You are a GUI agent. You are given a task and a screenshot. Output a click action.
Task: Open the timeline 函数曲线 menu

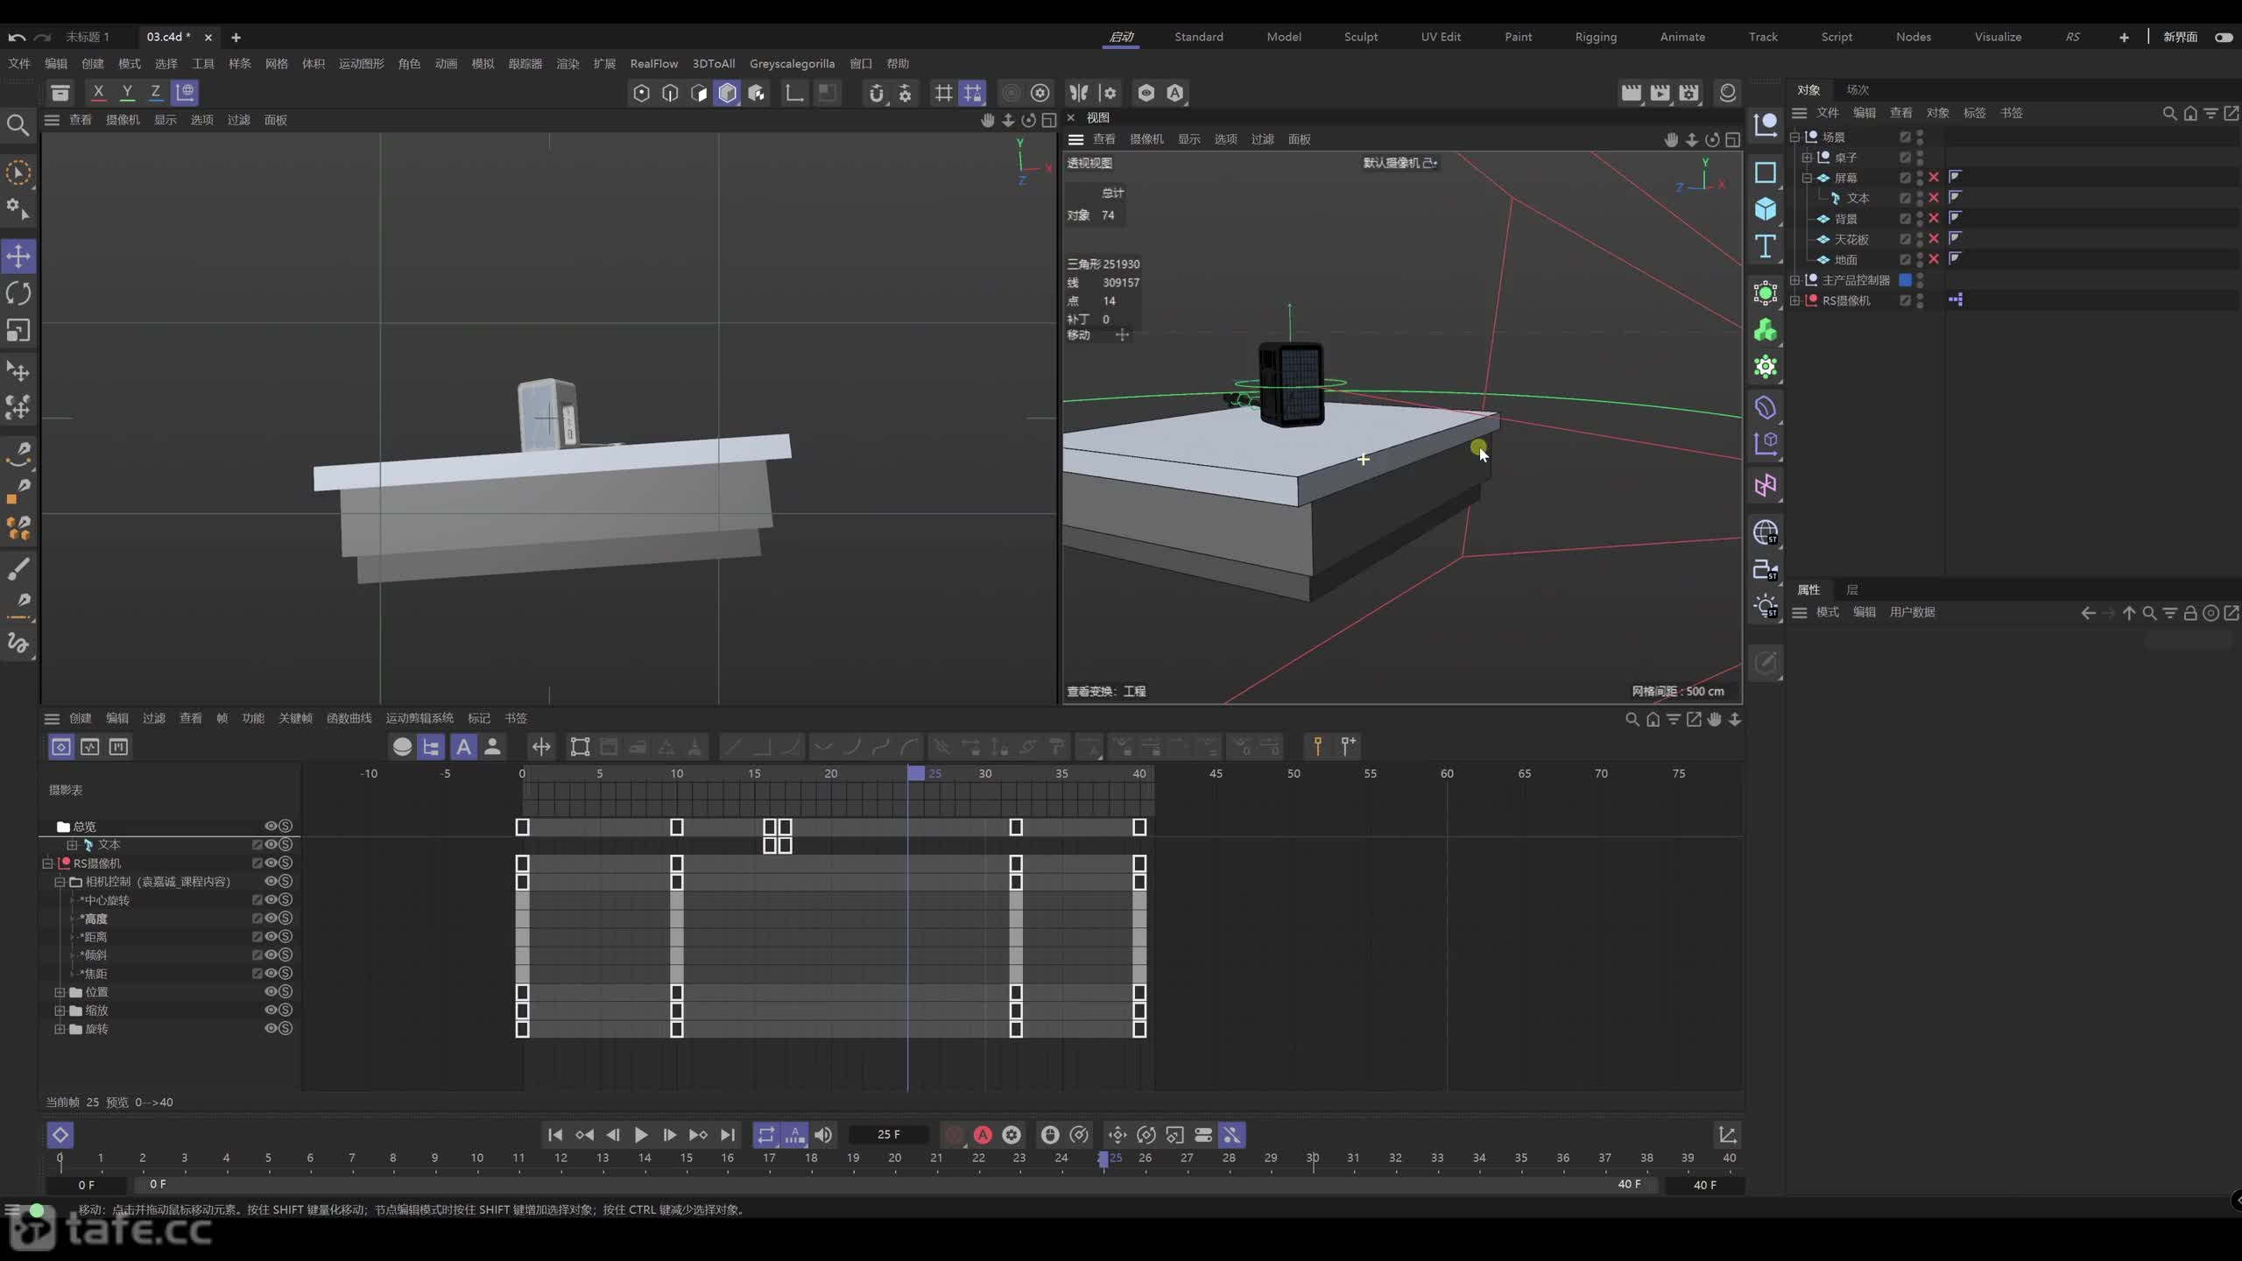[349, 718]
